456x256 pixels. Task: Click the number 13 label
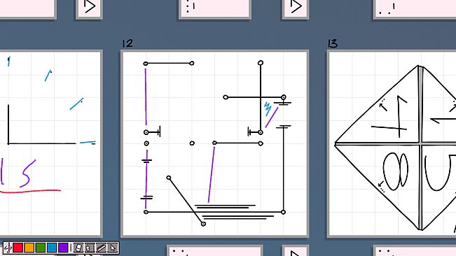click(333, 43)
